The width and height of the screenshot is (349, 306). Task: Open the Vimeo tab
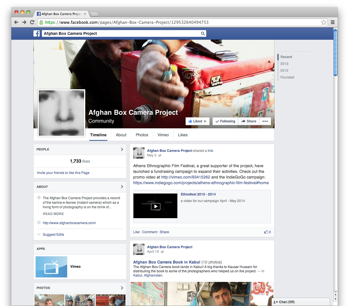coord(163,135)
